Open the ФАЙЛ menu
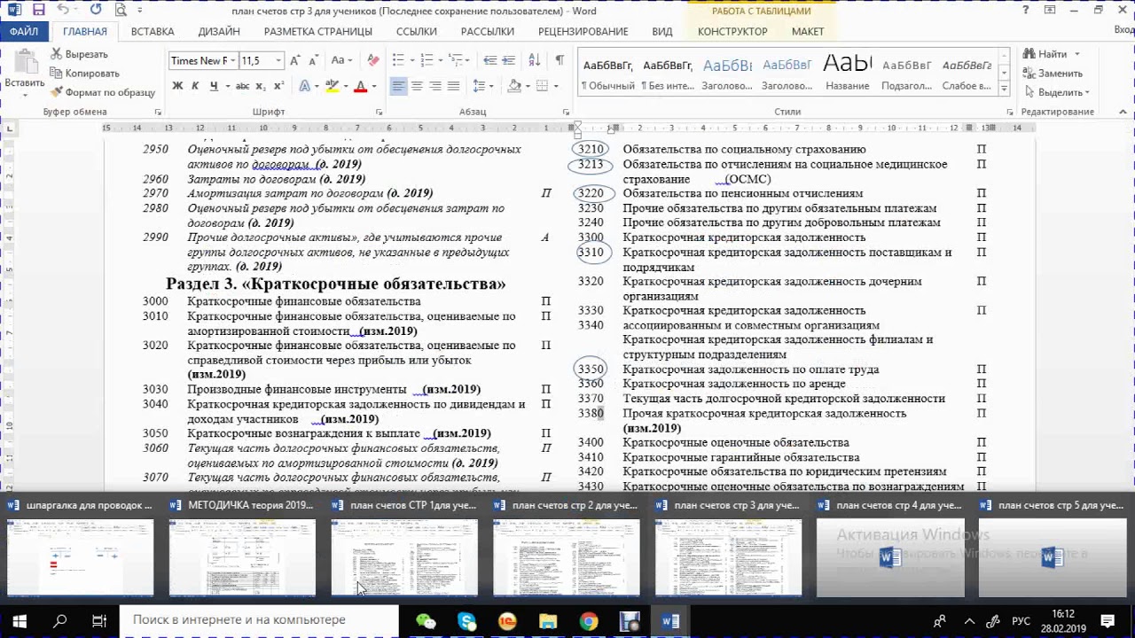 point(24,31)
